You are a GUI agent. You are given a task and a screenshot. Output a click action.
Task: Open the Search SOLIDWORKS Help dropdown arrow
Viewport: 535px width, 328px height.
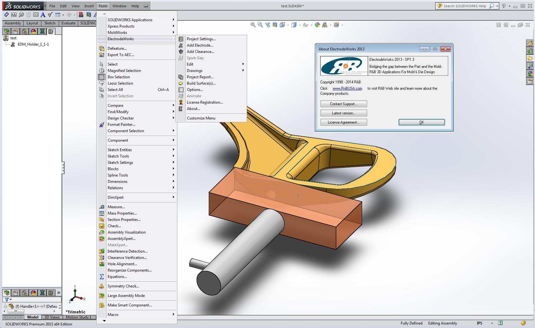(497, 6)
